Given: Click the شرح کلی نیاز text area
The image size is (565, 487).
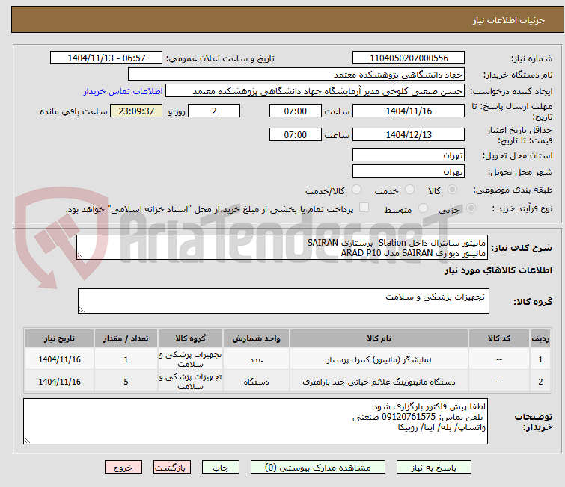Looking at the screenshot, I should [282, 247].
